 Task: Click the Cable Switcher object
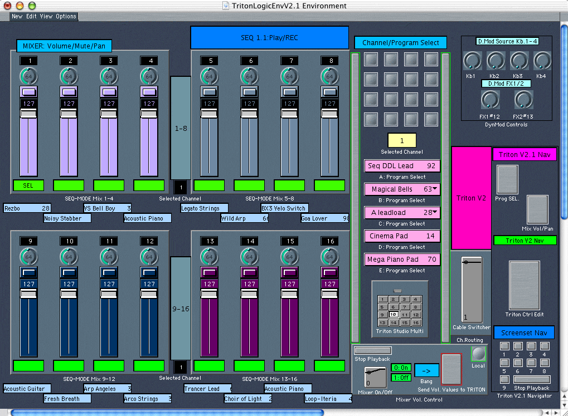click(x=472, y=290)
